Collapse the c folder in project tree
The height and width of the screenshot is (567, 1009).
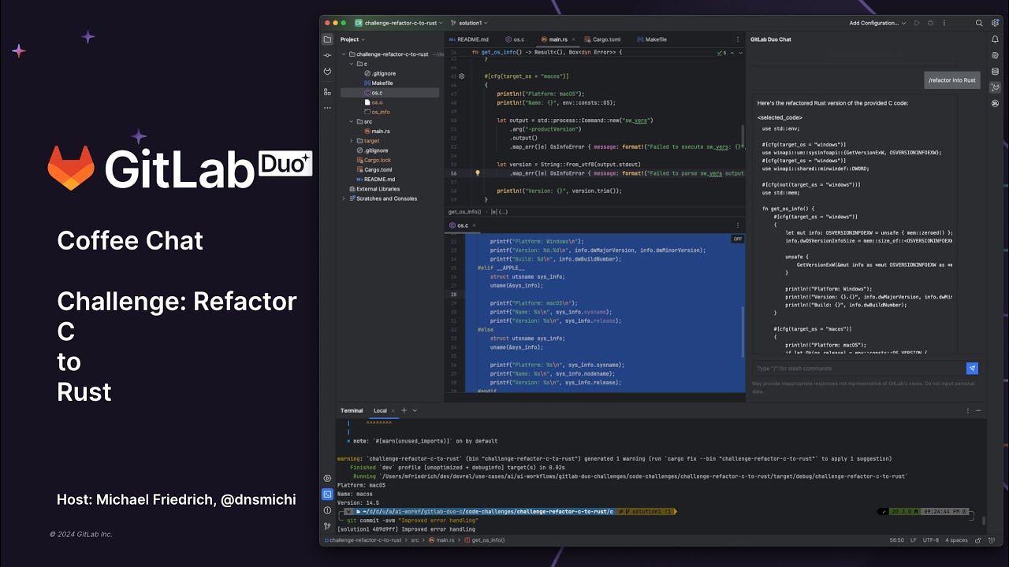[351, 64]
